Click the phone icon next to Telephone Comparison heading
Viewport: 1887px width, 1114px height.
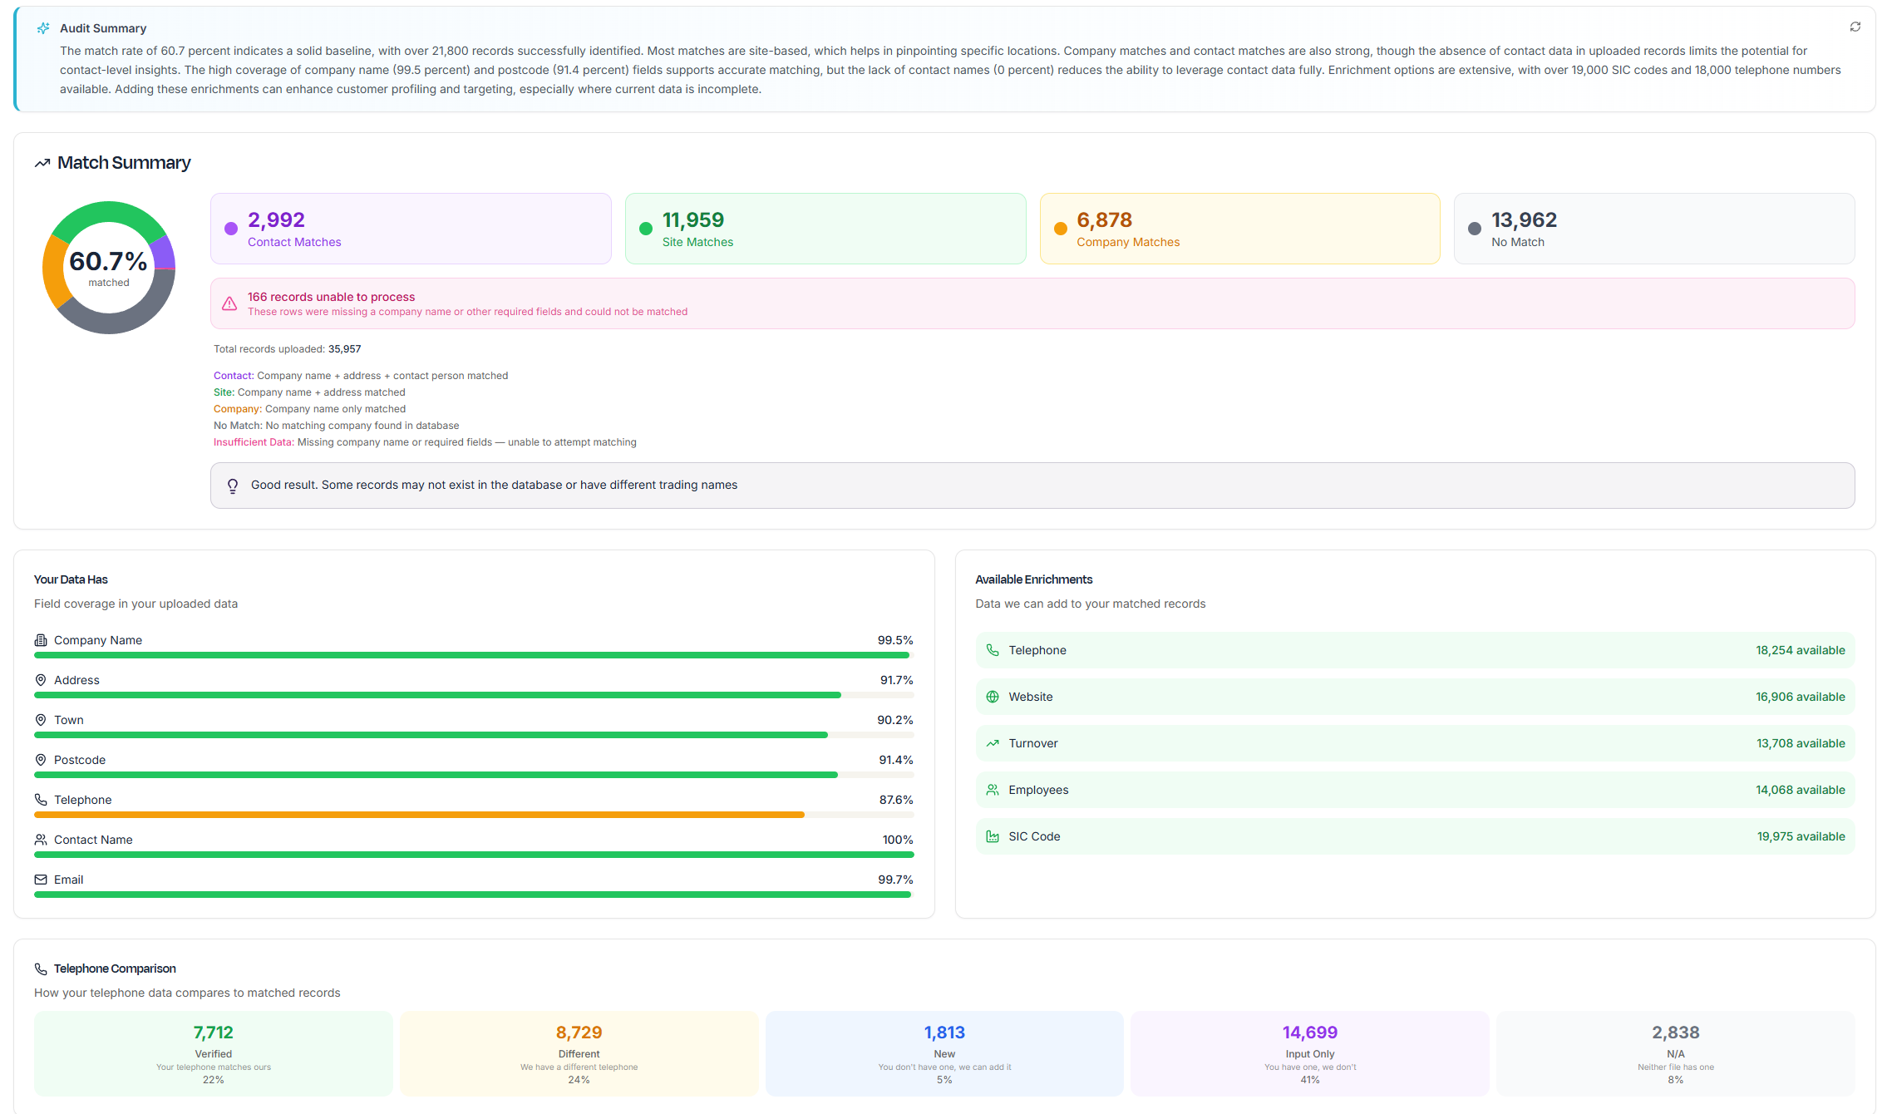tap(40, 968)
